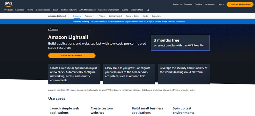Select the Customers tab
This screenshot has height=116, width=255.
pyautogui.click(x=156, y=16)
